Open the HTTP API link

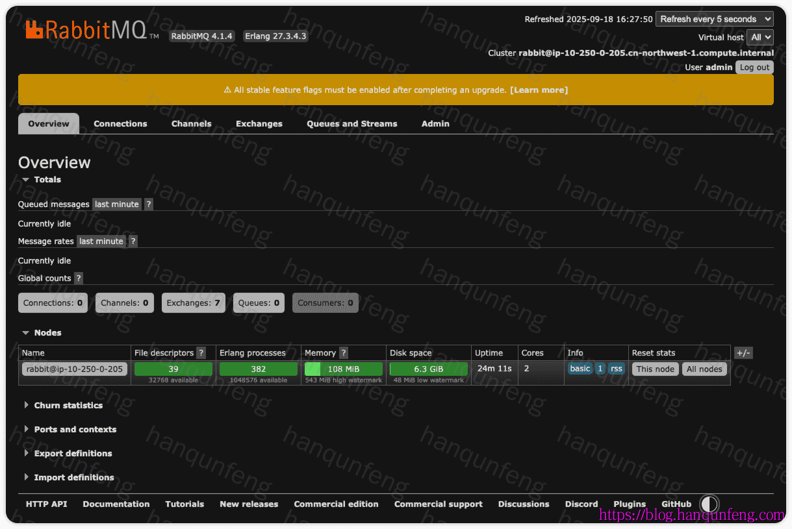46,504
